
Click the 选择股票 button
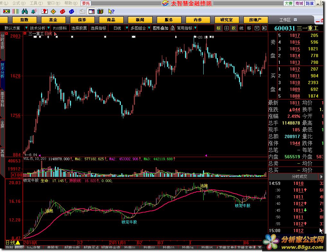coord(79,28)
